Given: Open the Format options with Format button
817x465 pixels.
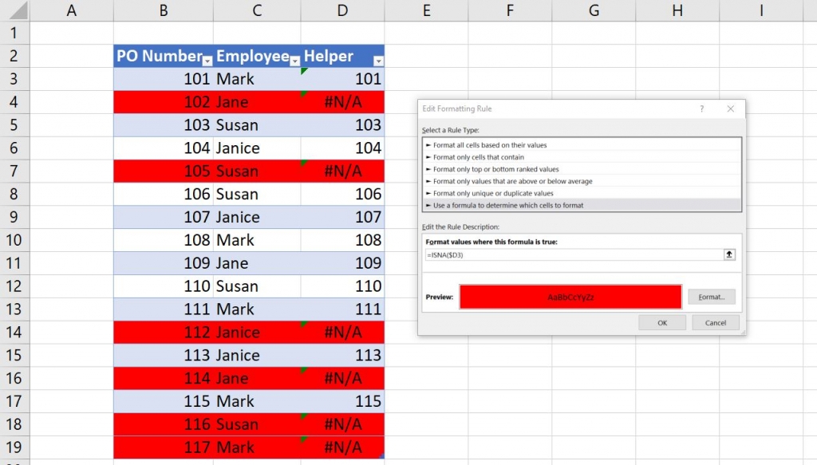Looking at the screenshot, I should click(x=710, y=296).
